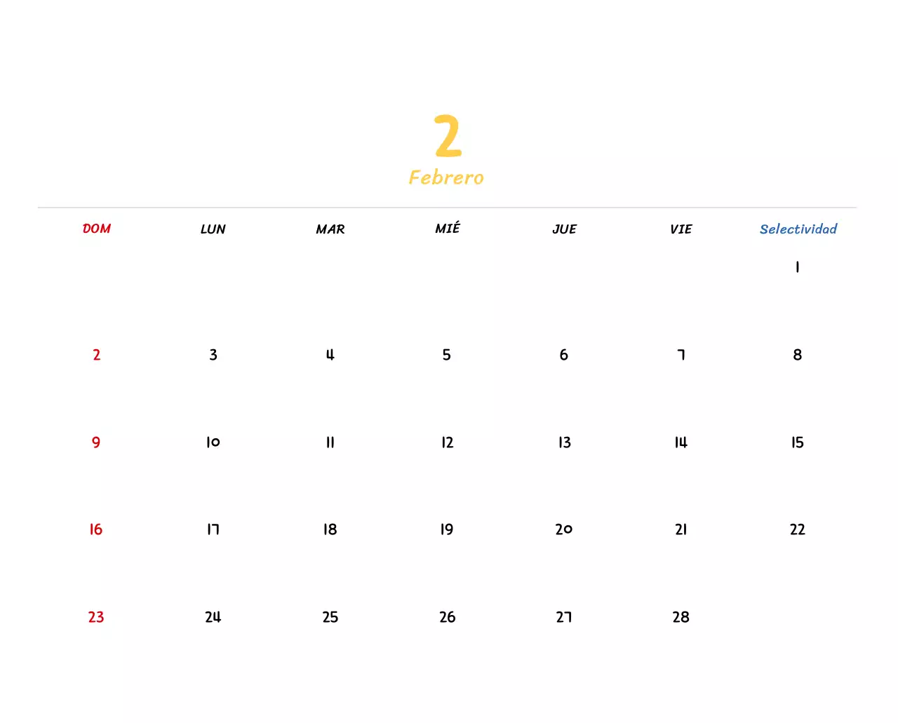The image size is (898, 723).
Task: Click date 20 in the JUE column
Action: pyautogui.click(x=564, y=529)
